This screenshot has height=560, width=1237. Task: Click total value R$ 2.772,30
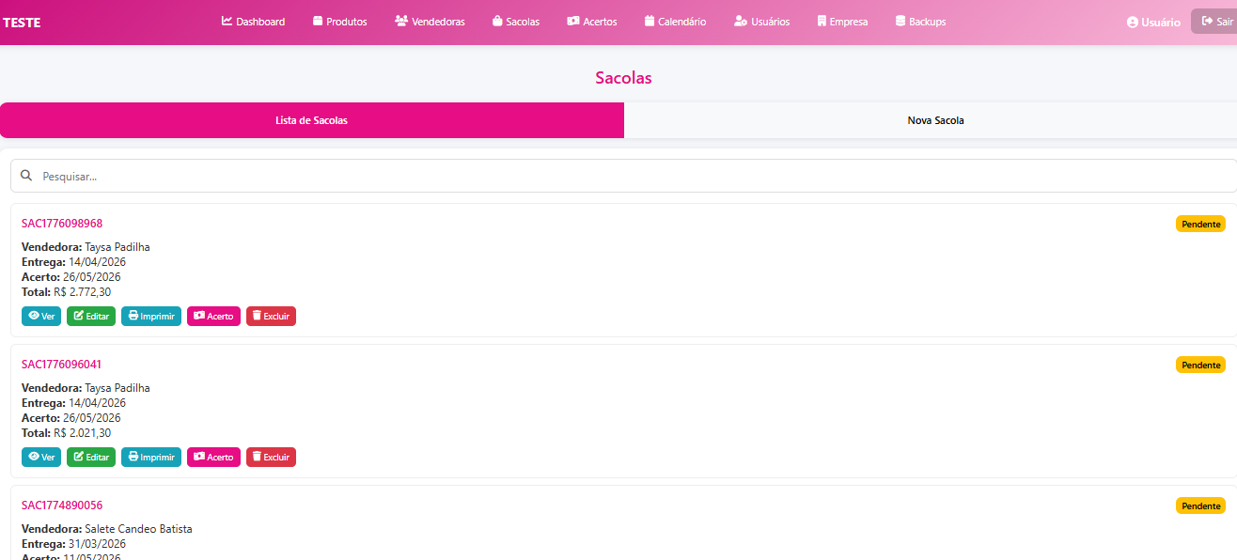click(x=82, y=292)
